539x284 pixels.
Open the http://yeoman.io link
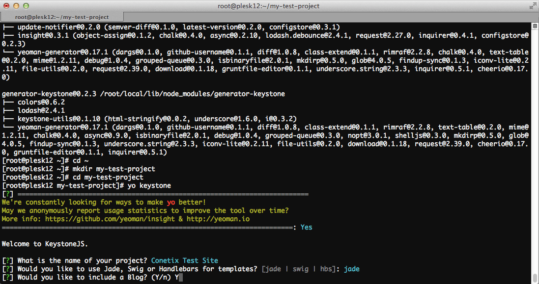coord(218,219)
